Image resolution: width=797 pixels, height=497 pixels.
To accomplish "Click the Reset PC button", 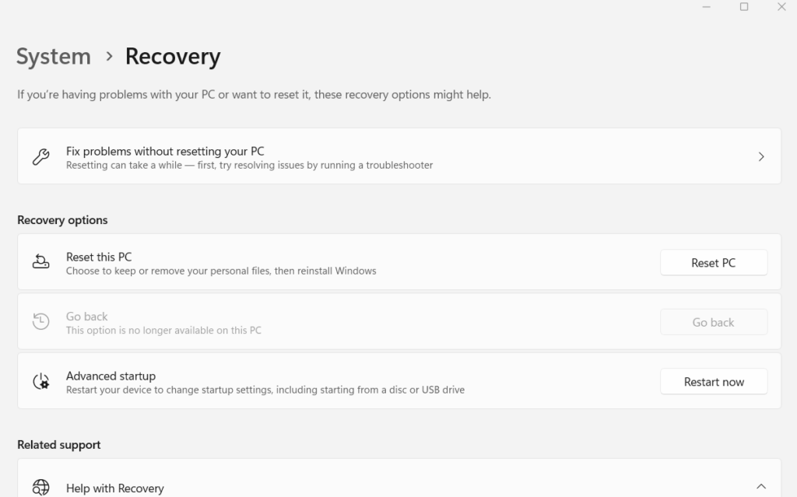I will coord(713,262).
